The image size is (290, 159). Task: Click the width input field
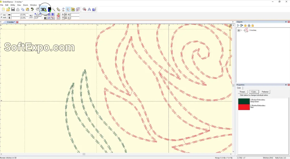click(x=15, y=15)
